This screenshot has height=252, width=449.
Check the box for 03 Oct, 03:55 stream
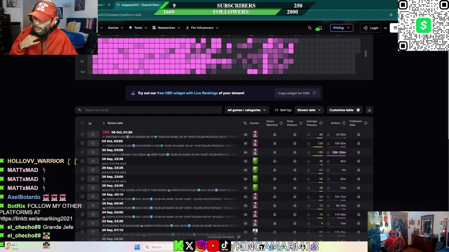click(82, 143)
